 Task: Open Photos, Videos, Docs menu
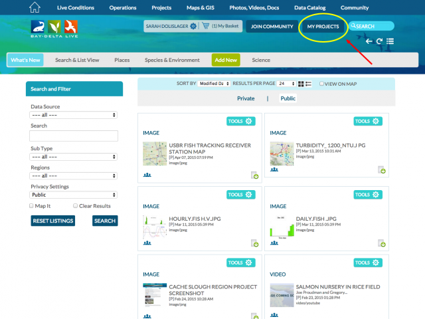(x=254, y=7)
